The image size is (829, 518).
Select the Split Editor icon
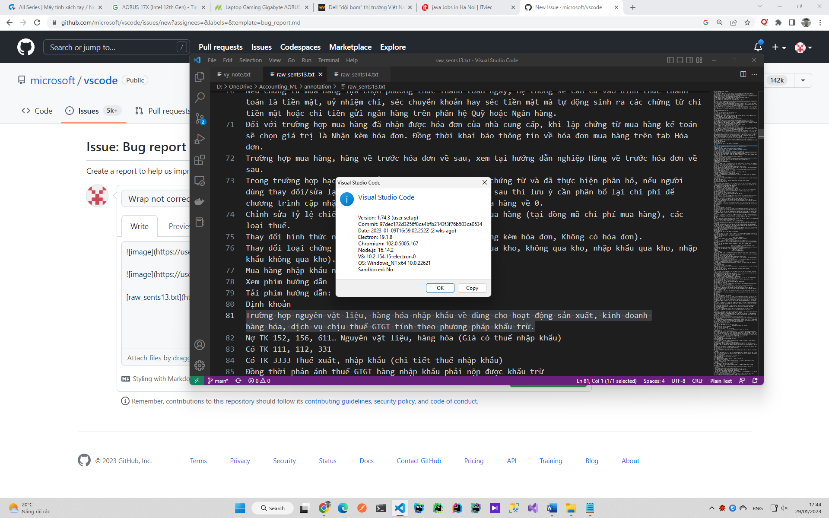pyautogui.click(x=743, y=74)
